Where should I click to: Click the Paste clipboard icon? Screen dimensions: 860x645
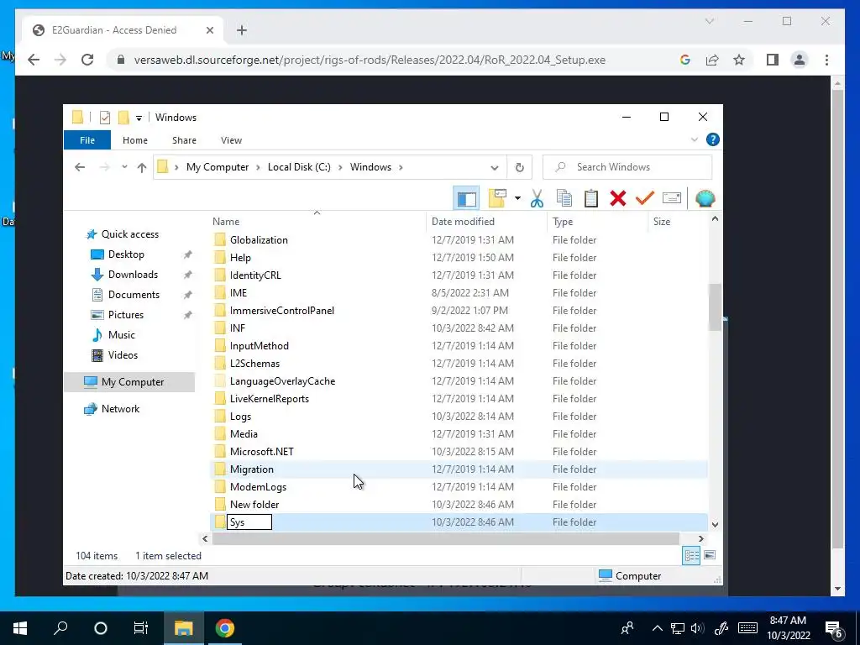[590, 198]
